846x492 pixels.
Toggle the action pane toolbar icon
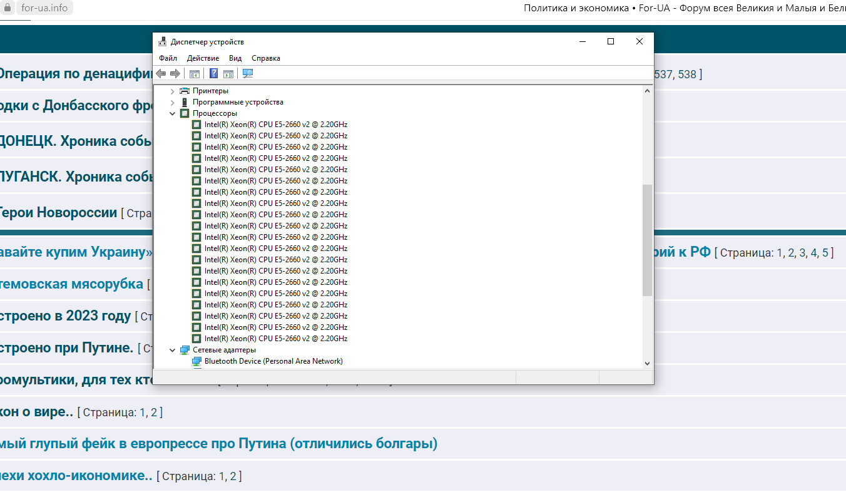228,73
